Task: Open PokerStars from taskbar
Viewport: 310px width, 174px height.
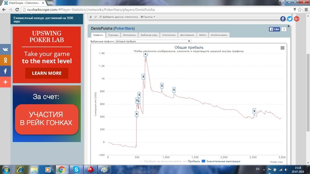Action: 90,170
